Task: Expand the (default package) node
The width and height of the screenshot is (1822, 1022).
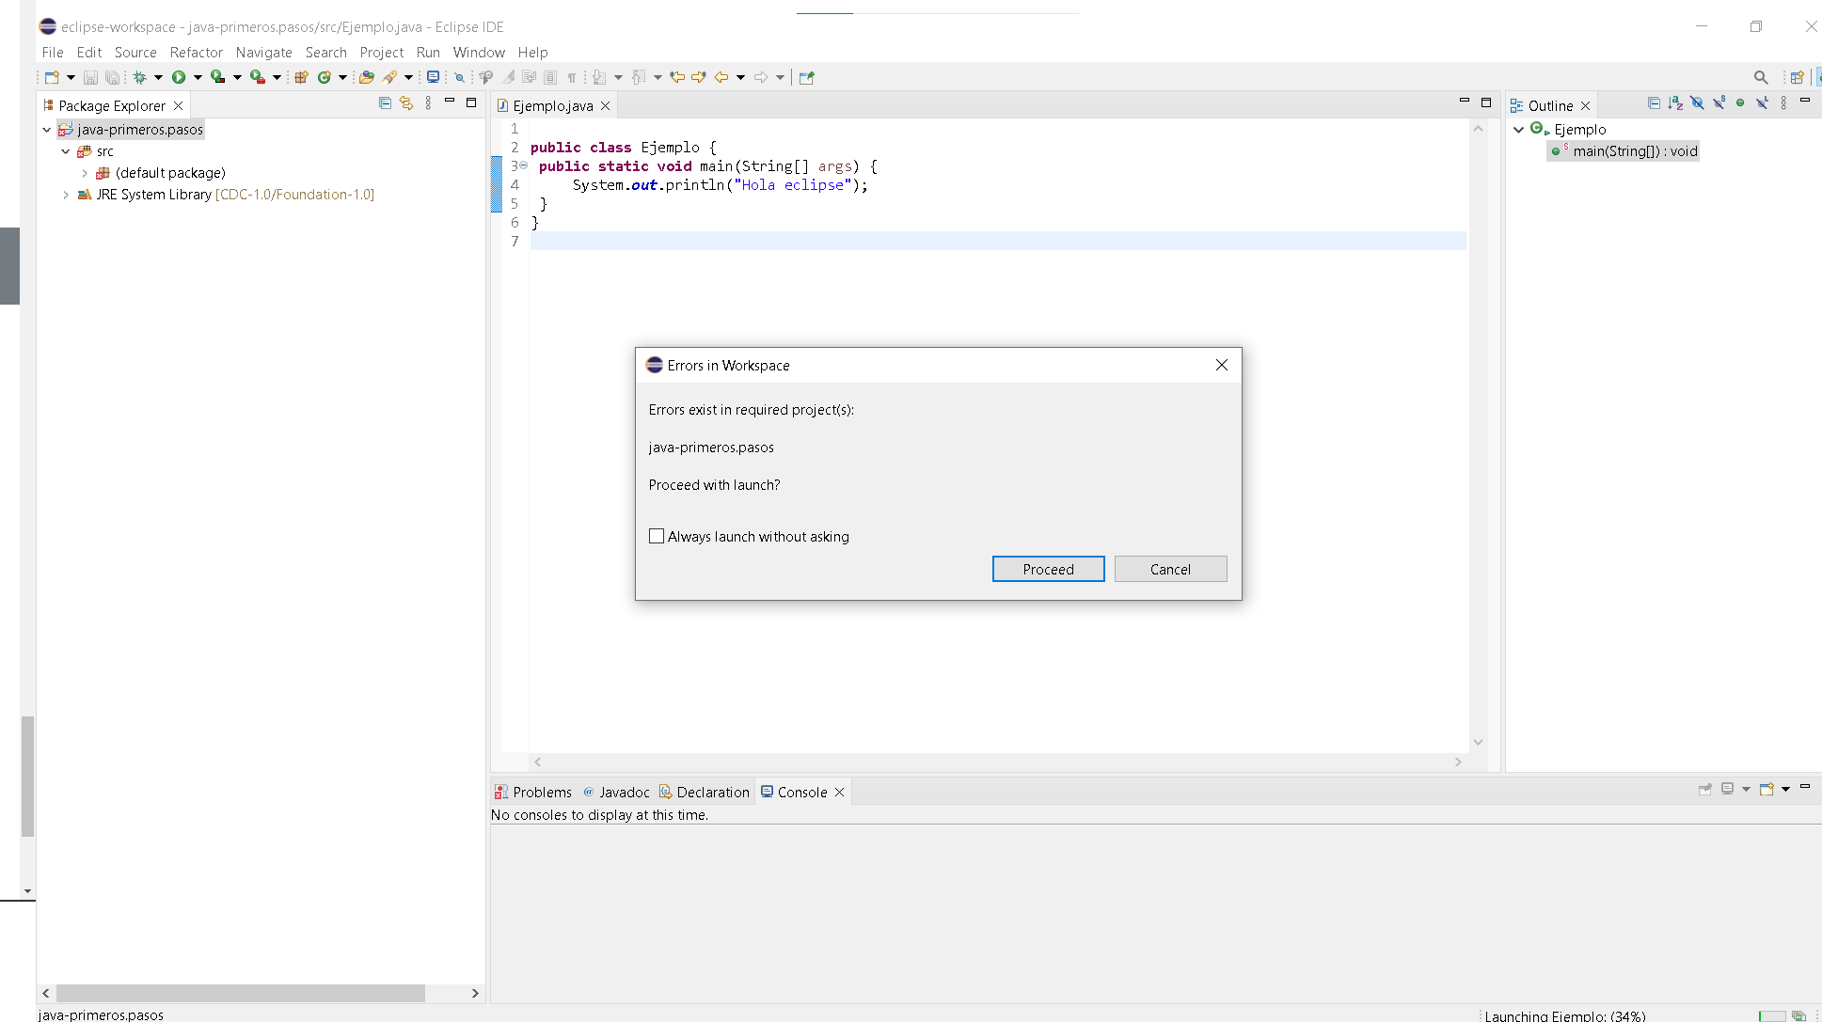Action: pos(85,173)
